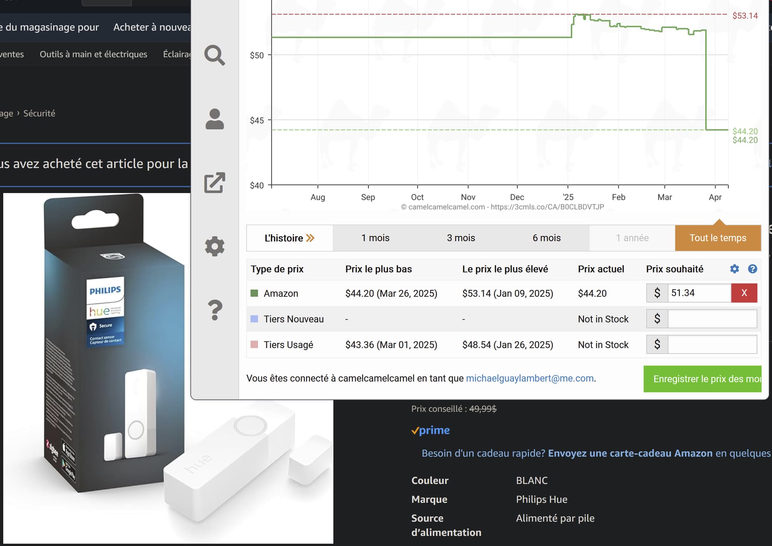This screenshot has height=546, width=772.
Task: Remove the Amazon desired price with X
Action: [x=744, y=293]
